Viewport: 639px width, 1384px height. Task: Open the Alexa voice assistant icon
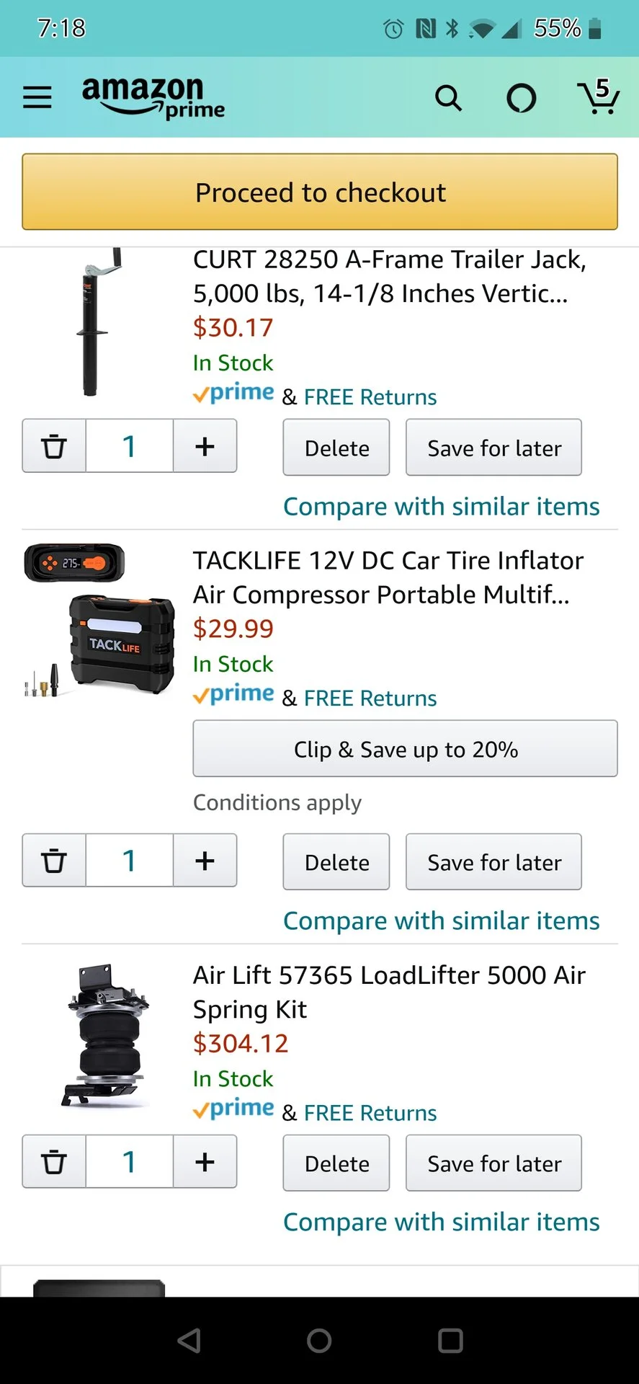[x=522, y=98]
